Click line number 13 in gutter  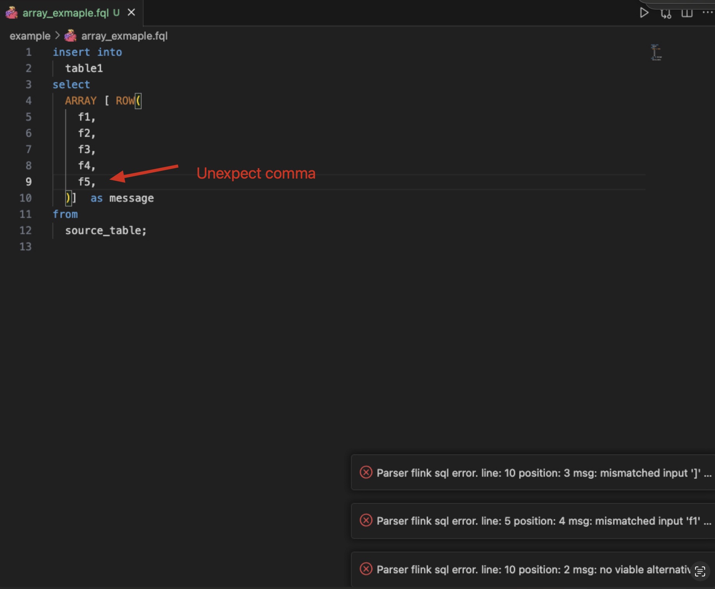click(x=26, y=247)
